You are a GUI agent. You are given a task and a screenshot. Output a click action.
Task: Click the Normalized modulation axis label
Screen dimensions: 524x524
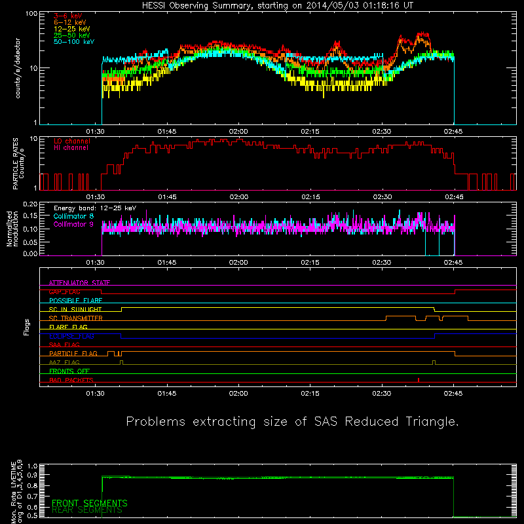pyautogui.click(x=12, y=229)
